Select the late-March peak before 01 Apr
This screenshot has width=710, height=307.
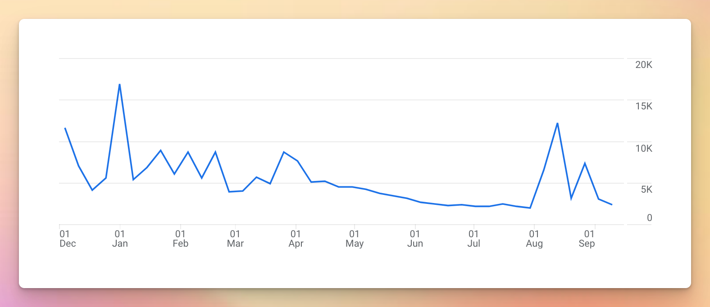pyautogui.click(x=283, y=152)
